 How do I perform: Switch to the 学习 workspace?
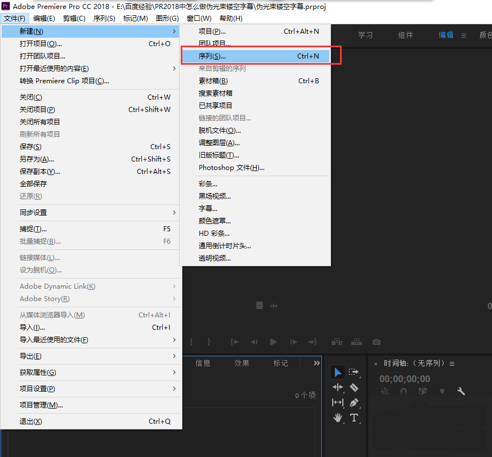click(365, 35)
